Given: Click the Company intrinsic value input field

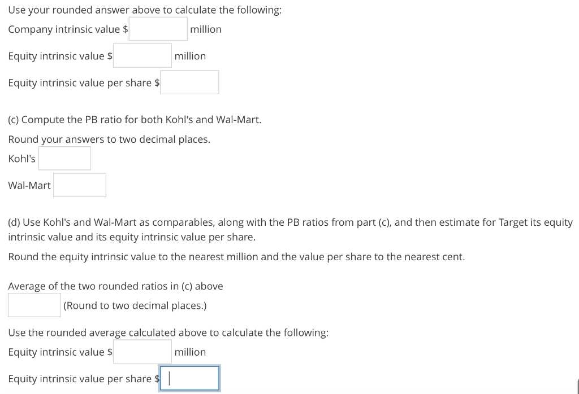Looking at the screenshot, I should pyautogui.click(x=158, y=28).
